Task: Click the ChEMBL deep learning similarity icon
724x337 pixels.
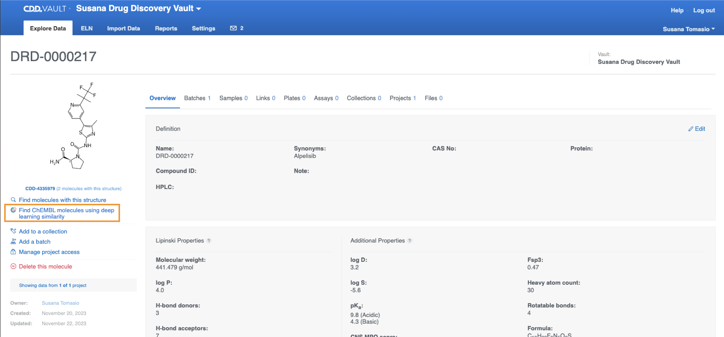Action: coord(13,210)
